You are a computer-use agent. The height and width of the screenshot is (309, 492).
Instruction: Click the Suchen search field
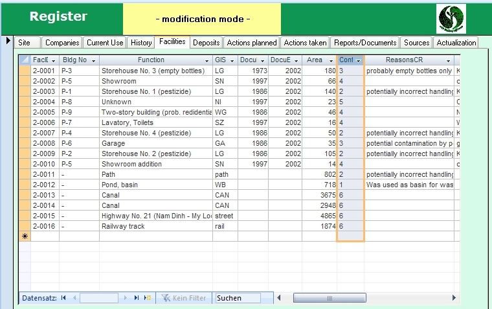238,298
